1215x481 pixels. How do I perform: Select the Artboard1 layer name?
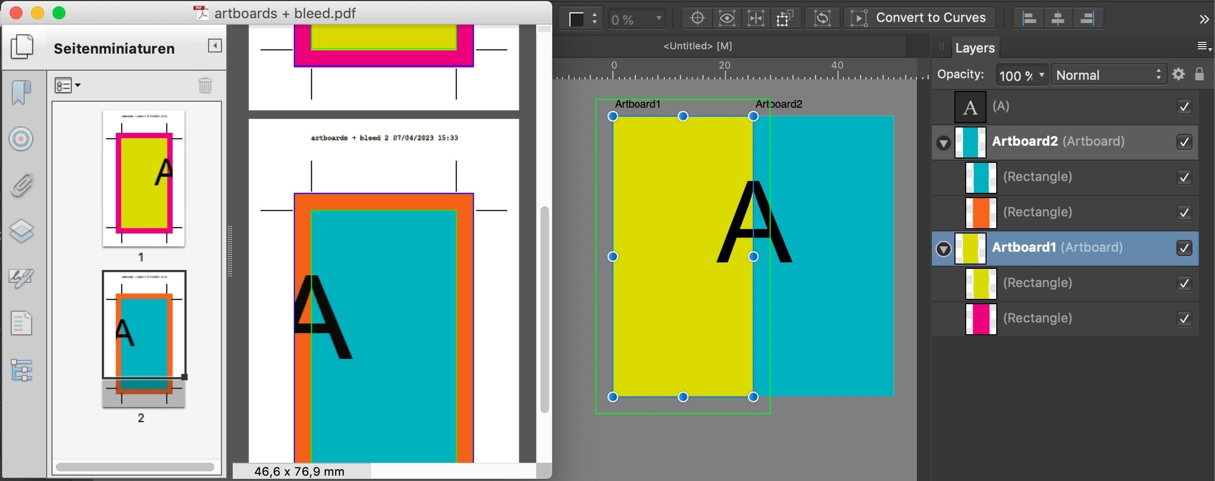[1024, 247]
